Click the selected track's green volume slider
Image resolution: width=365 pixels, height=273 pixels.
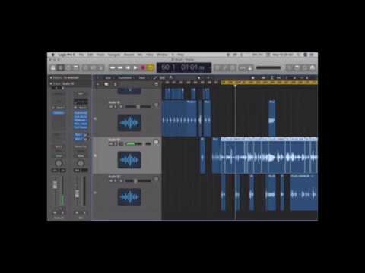pyautogui.click(x=135, y=144)
